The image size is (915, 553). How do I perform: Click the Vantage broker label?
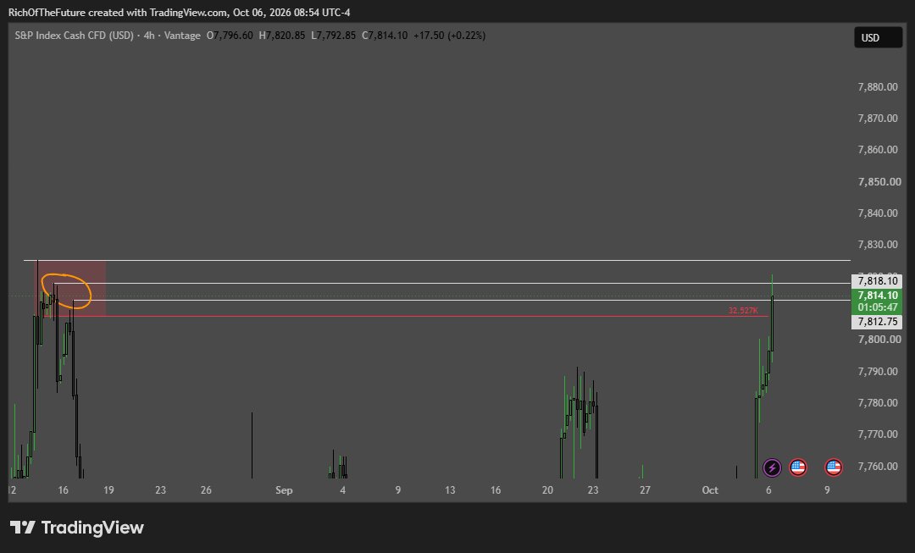[182, 36]
